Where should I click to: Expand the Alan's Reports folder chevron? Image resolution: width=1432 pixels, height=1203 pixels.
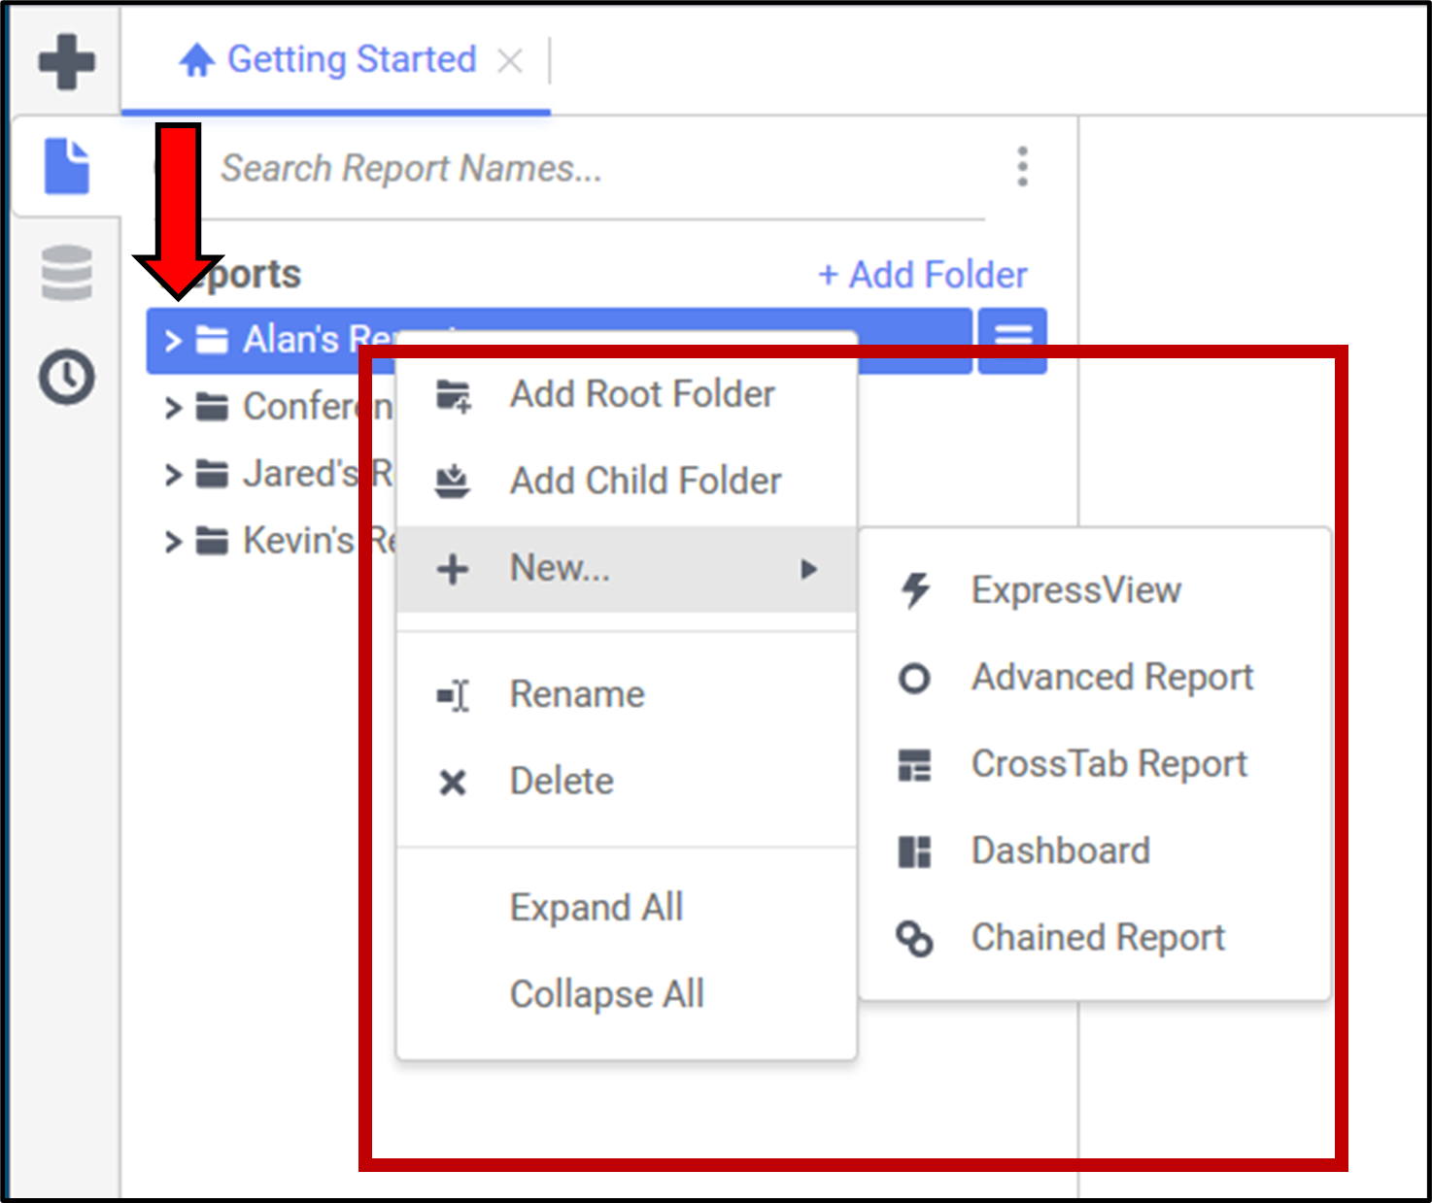pos(173,341)
